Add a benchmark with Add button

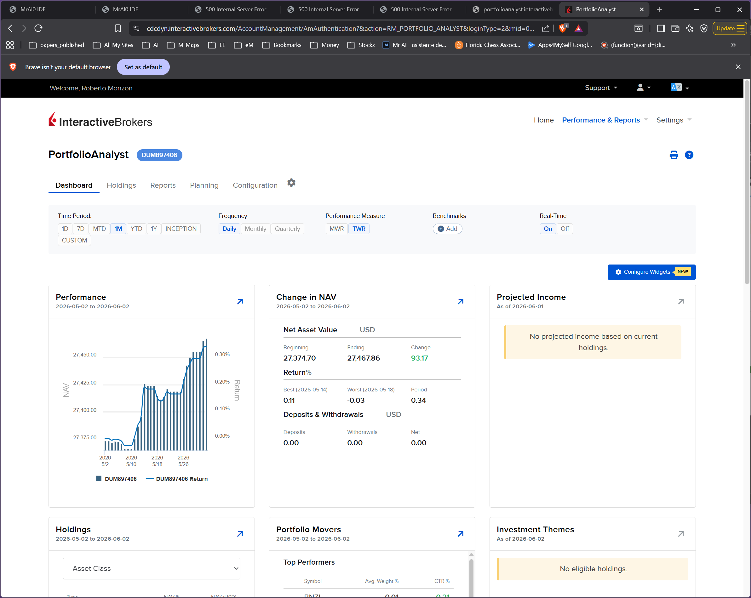[447, 229]
